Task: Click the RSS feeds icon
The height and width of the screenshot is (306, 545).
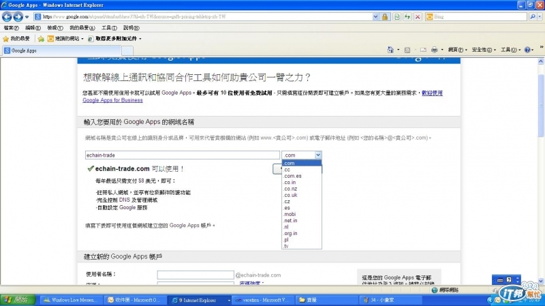Action: pyautogui.click(x=407, y=50)
